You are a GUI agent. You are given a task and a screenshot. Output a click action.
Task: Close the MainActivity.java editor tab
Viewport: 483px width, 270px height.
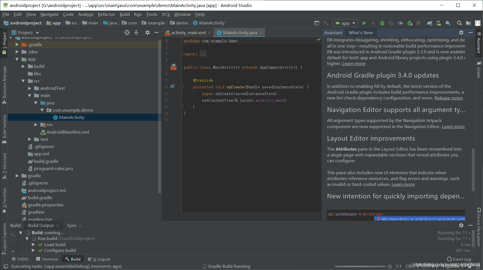[261, 33]
